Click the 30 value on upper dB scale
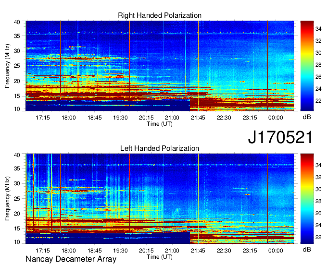This screenshot has height=265, width=327. tap(318, 53)
